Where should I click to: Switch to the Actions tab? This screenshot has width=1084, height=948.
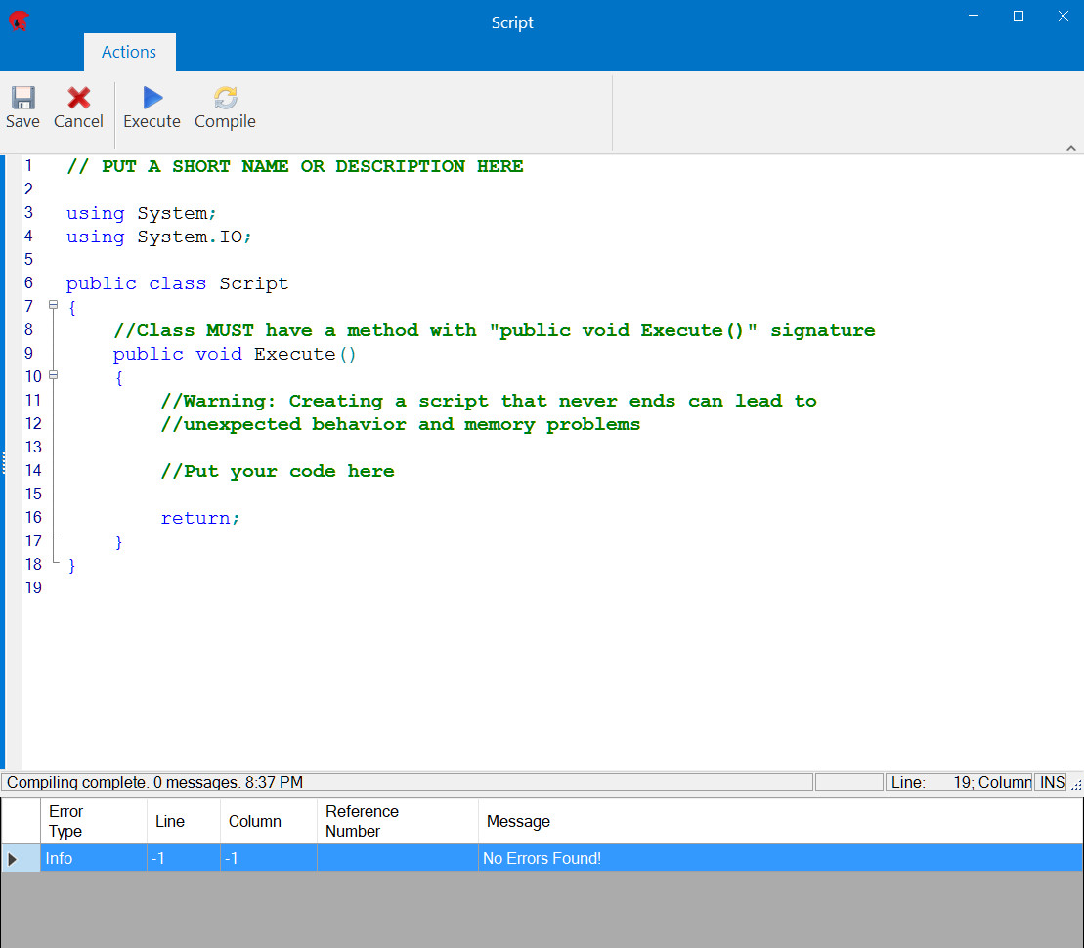pyautogui.click(x=129, y=52)
